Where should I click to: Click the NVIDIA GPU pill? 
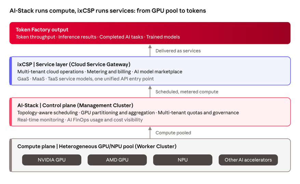[x=52, y=160]
